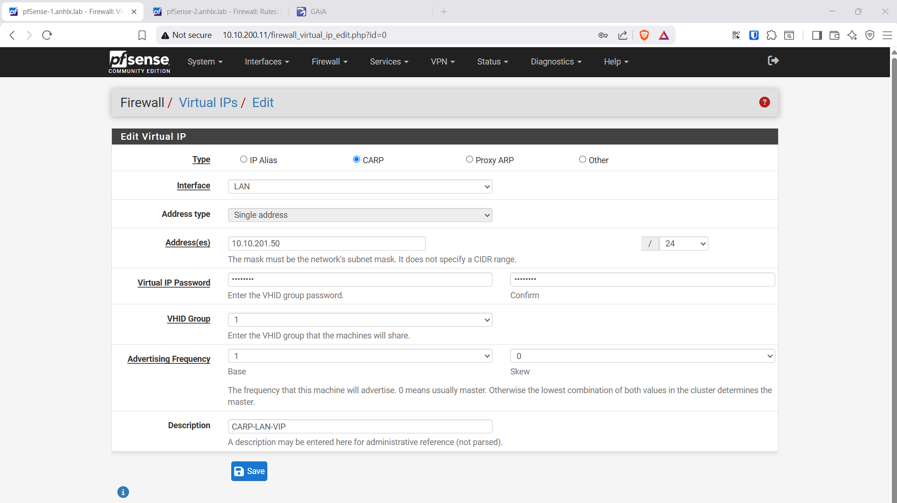Click the password Confirm input field
Screen dimensions: 897x503
click(642, 280)
